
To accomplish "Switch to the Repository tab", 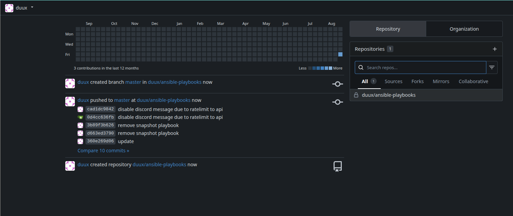I will [x=388, y=29].
